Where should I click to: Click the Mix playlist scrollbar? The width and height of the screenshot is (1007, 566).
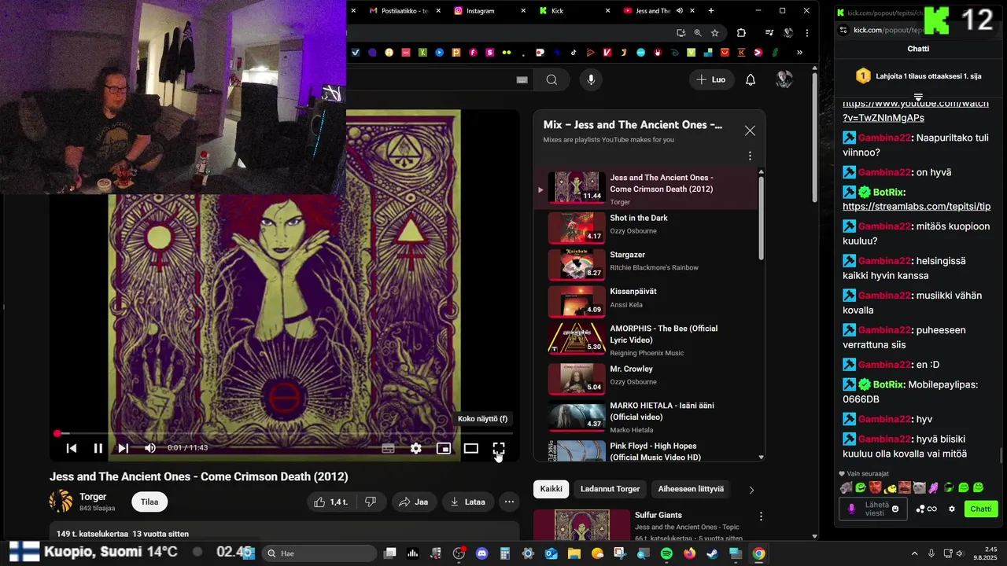pyautogui.click(x=761, y=216)
